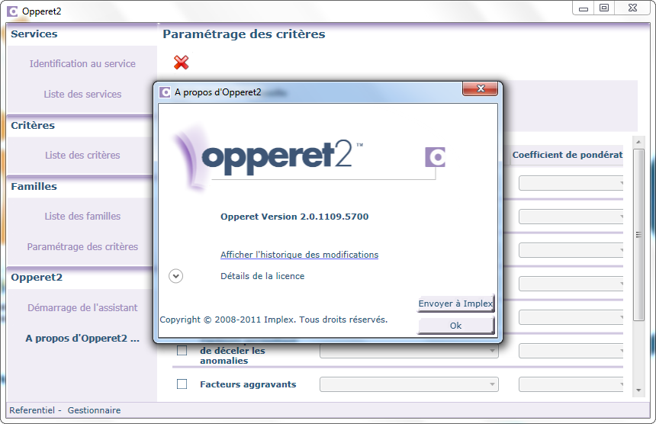This screenshot has height=424, width=656.
Task: Click the Coefficient de pondérat column header
Action: tap(567, 155)
